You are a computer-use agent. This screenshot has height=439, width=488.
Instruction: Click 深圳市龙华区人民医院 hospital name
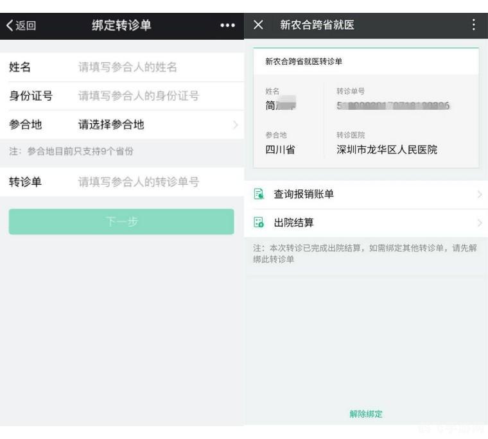[x=387, y=150]
